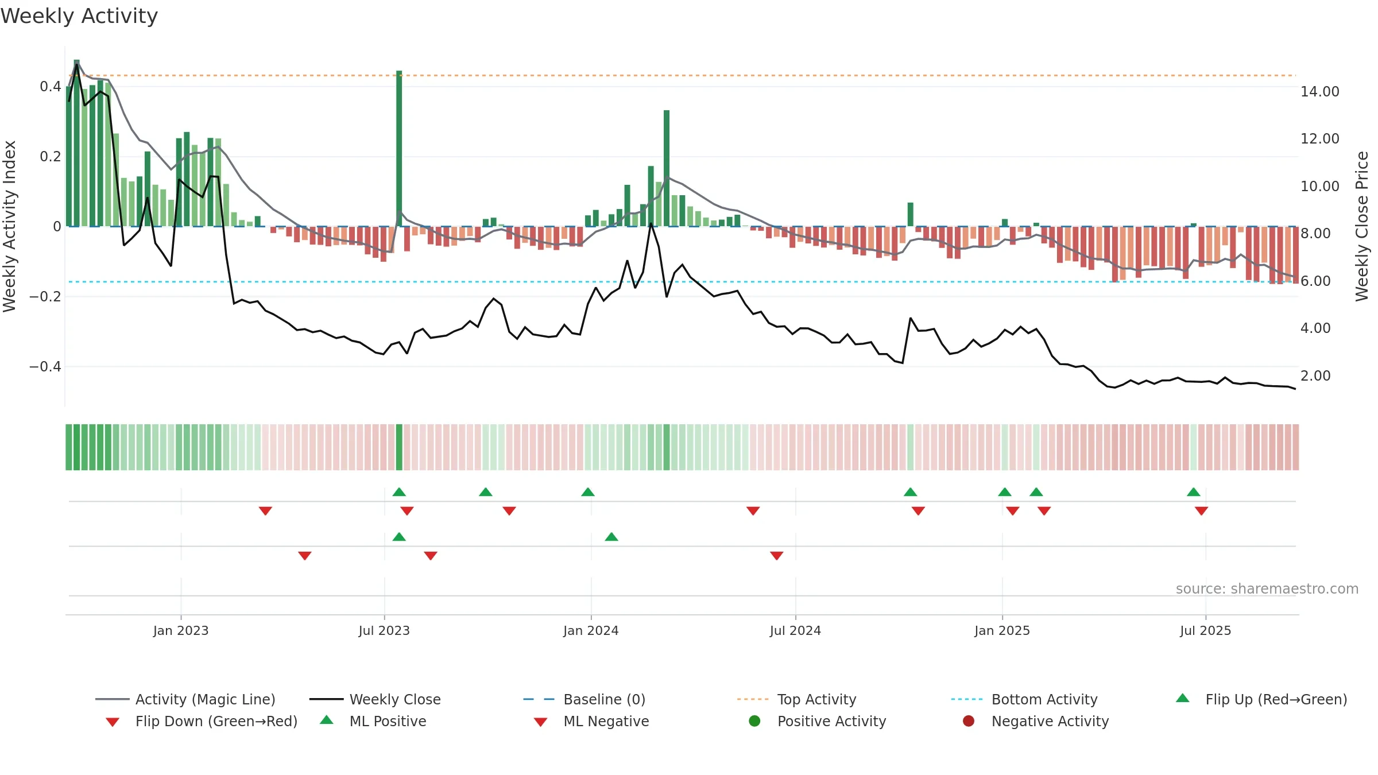Click ML negative triangle around Aug 2023
This screenshot has width=1378, height=775.
[431, 555]
